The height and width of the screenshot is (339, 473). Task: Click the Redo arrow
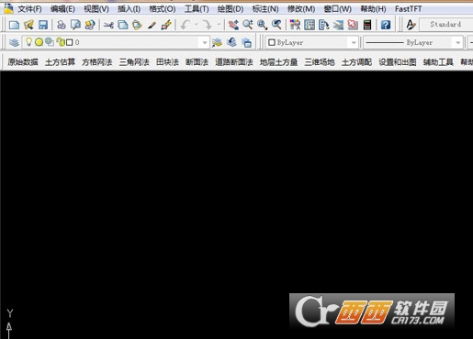tap(208, 25)
